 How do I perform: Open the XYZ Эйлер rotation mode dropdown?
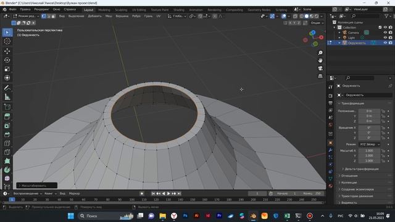click(369, 144)
